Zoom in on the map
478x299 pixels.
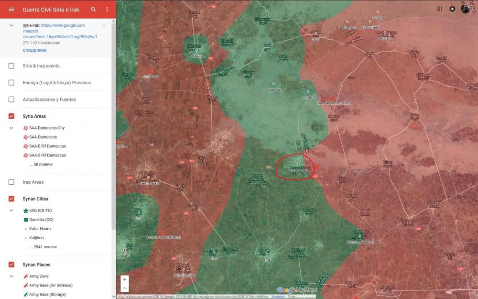125,279
